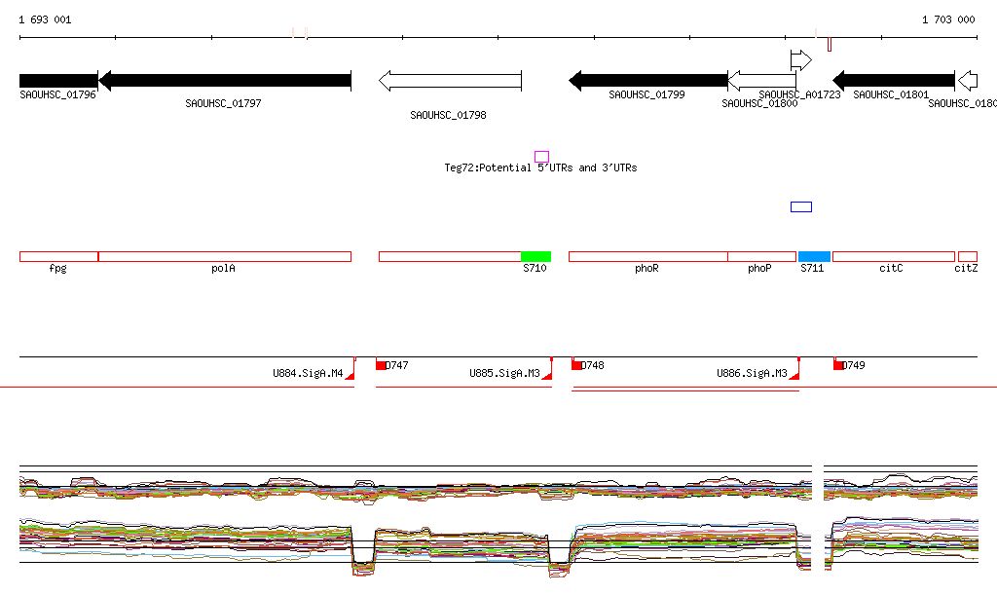Click the U884.SigA.M4 red triangle marker
Screen dimensions: 997x595
coord(351,375)
